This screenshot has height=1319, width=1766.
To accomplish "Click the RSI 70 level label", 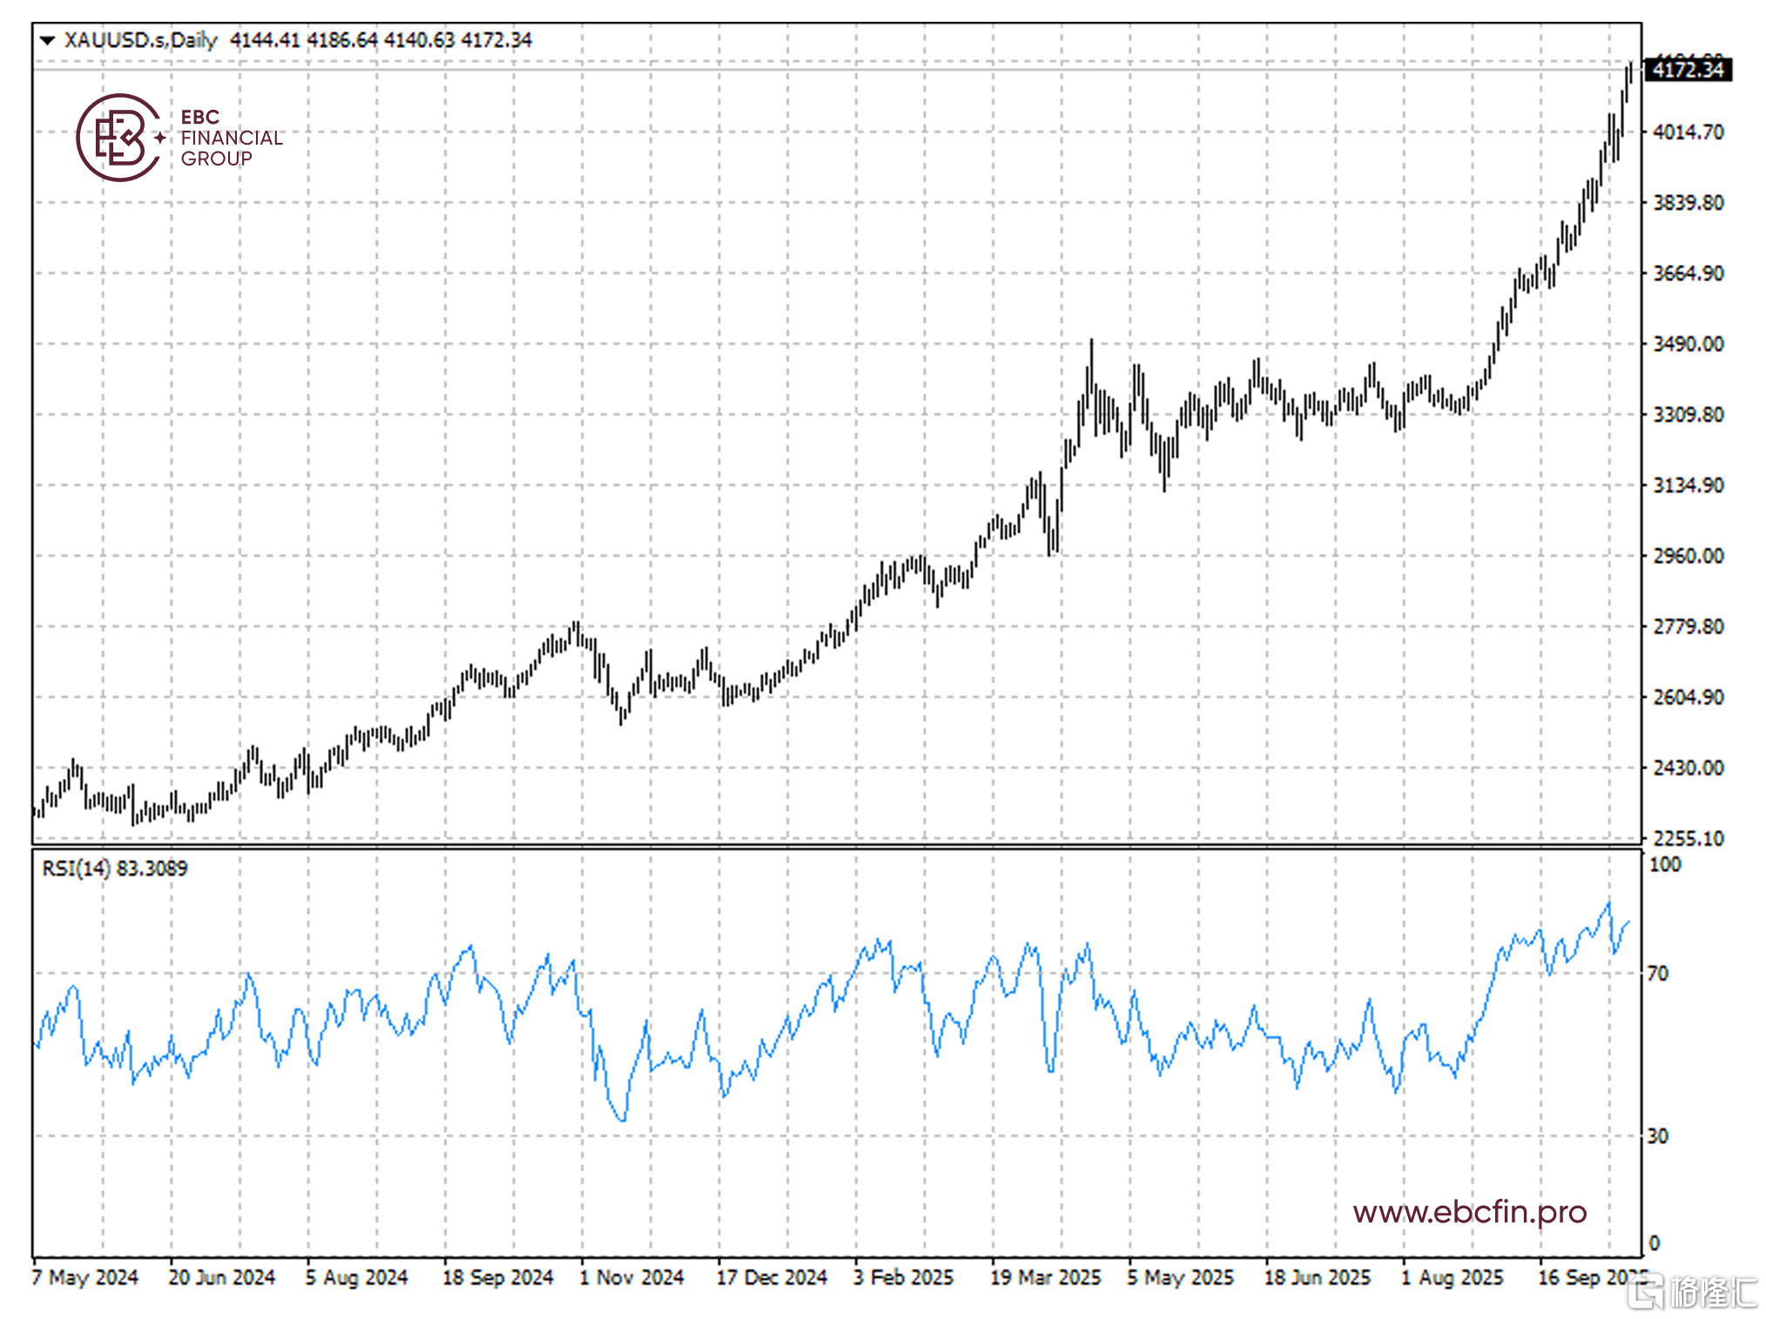I will (1658, 973).
